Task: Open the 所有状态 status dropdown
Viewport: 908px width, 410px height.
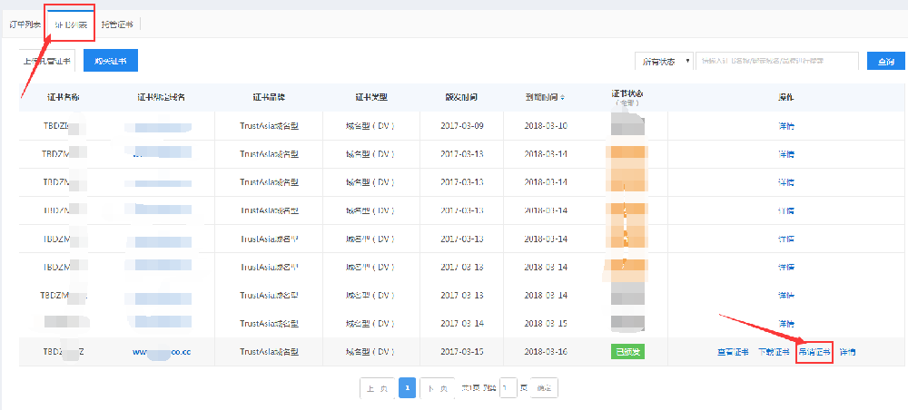Action: (664, 62)
